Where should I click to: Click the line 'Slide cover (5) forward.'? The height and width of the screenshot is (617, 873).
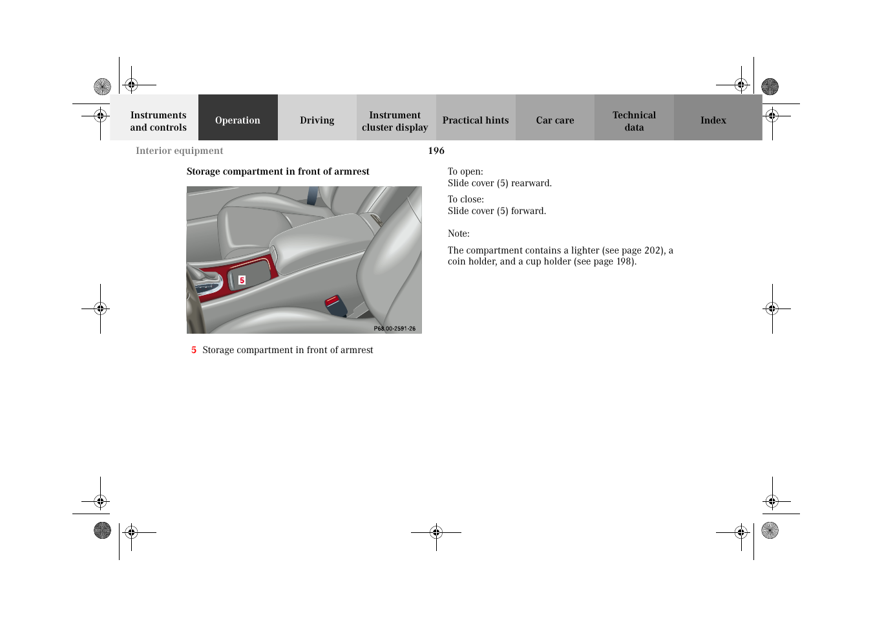coord(497,211)
